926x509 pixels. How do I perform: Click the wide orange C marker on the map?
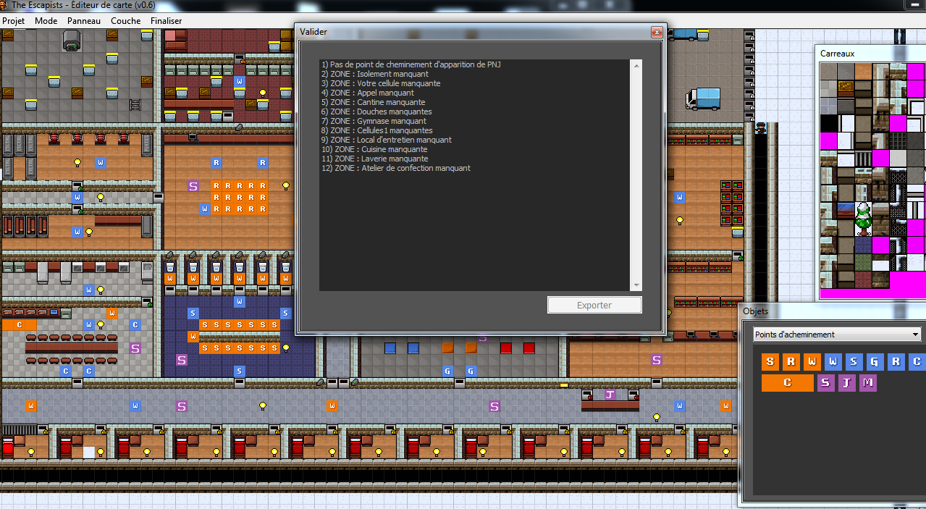[20, 325]
